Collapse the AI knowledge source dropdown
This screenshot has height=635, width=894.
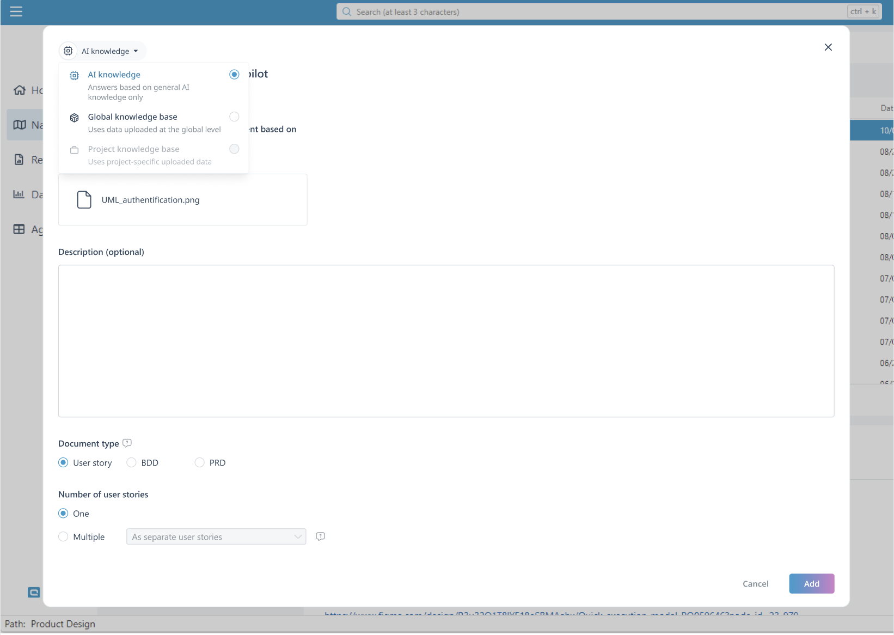(103, 51)
